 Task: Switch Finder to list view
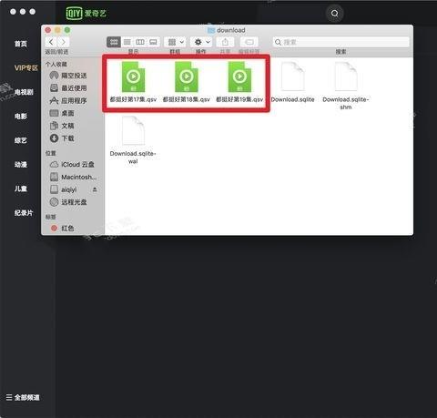pos(127,42)
